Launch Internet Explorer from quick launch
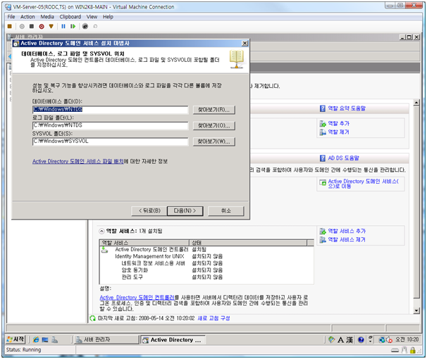This screenshot has width=427, height=359. (x=36, y=340)
